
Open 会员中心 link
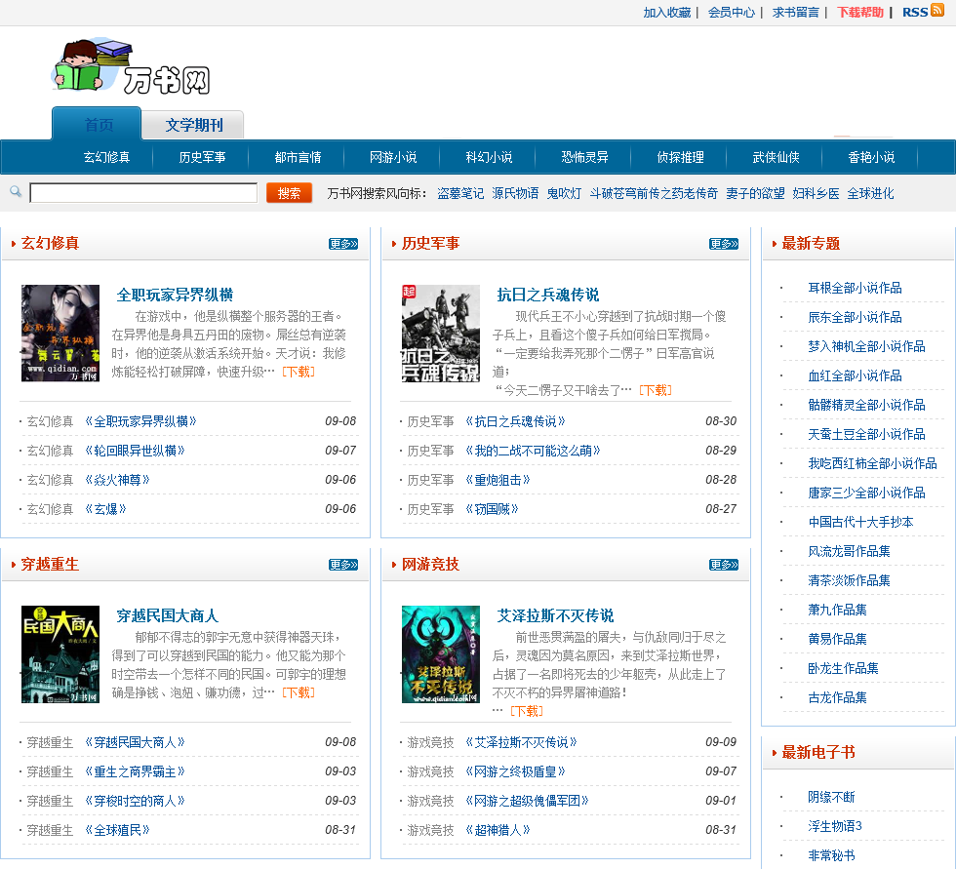pos(732,12)
